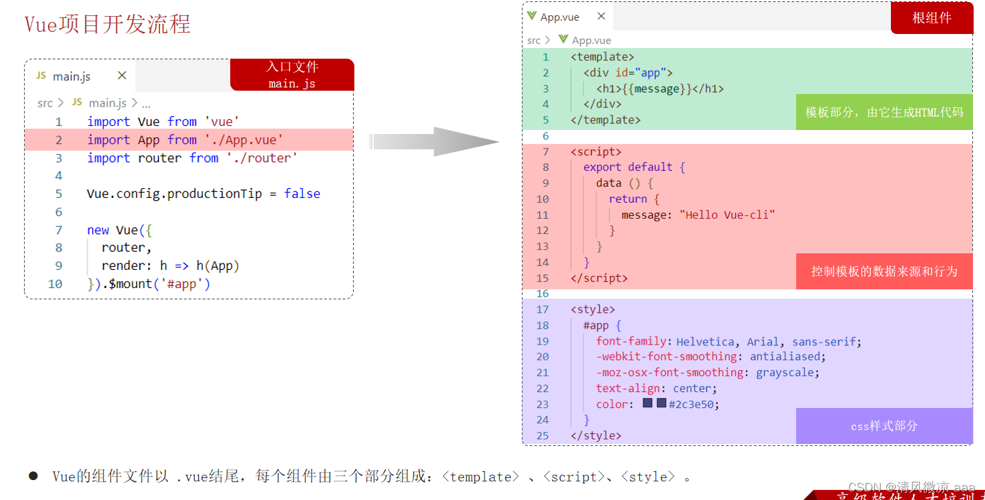Click line number 2 in main.js gutter
The width and height of the screenshot is (985, 500).
[x=59, y=140]
